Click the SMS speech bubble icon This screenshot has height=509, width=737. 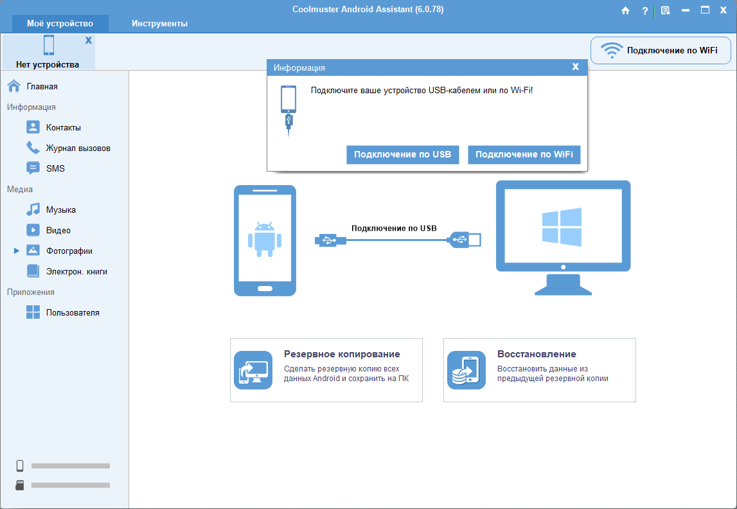tap(33, 168)
